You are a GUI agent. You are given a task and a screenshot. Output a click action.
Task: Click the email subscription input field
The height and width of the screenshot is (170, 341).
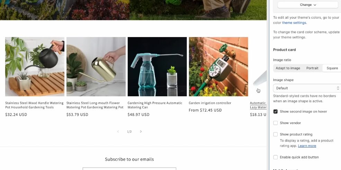point(129,169)
